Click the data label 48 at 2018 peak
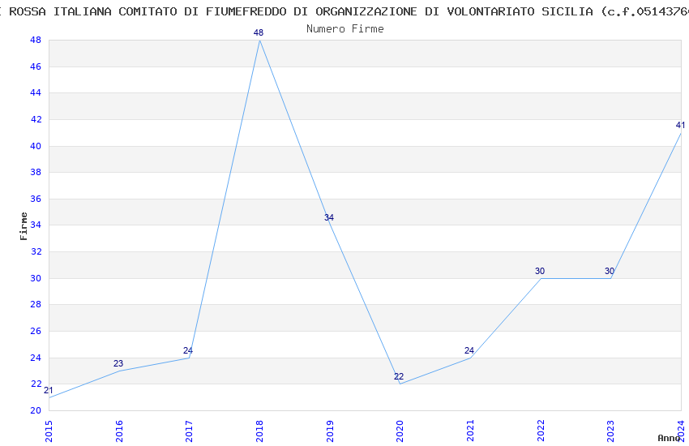 pos(259,32)
